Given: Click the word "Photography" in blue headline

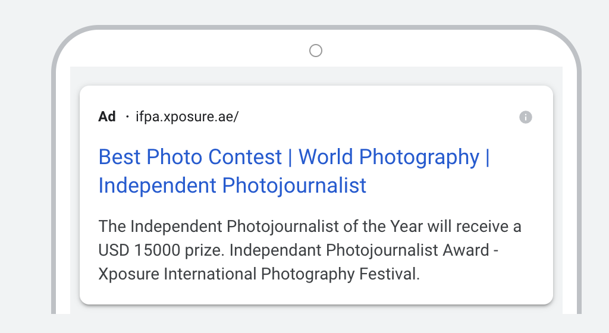Looking at the screenshot, I should (x=419, y=158).
